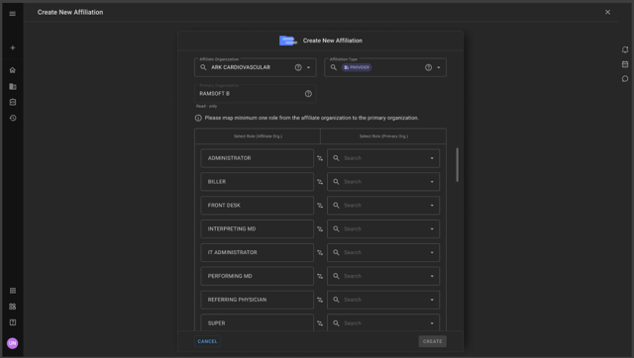
Task: Open chat bubble icon on right edge
Action: (625, 79)
